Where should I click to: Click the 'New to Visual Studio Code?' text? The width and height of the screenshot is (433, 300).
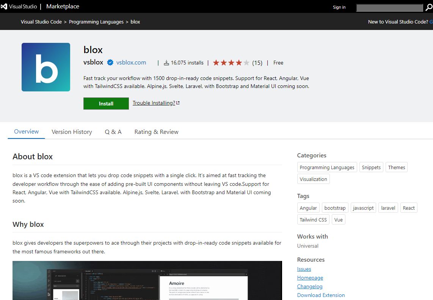pos(398,22)
